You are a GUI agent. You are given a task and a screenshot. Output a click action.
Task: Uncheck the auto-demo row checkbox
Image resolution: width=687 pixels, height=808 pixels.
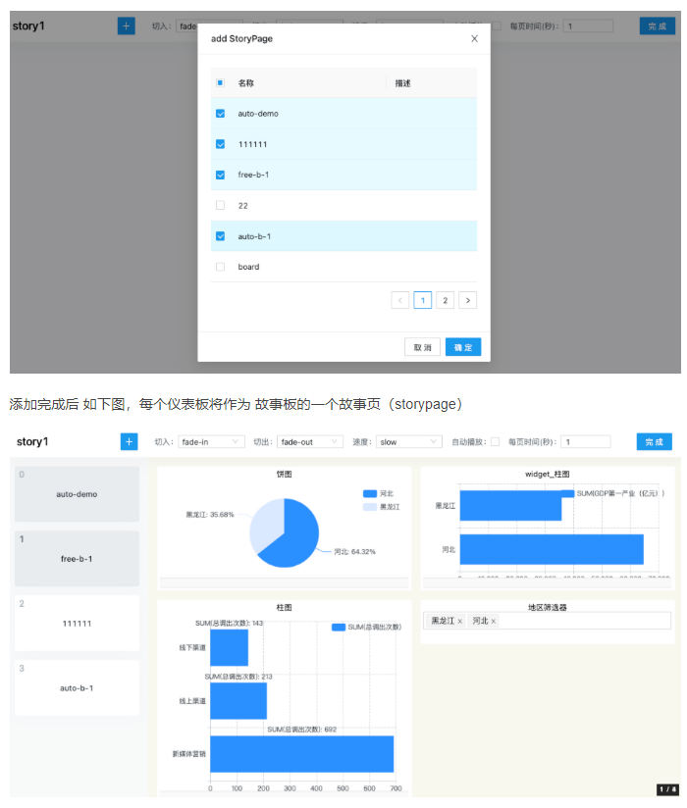pos(220,114)
